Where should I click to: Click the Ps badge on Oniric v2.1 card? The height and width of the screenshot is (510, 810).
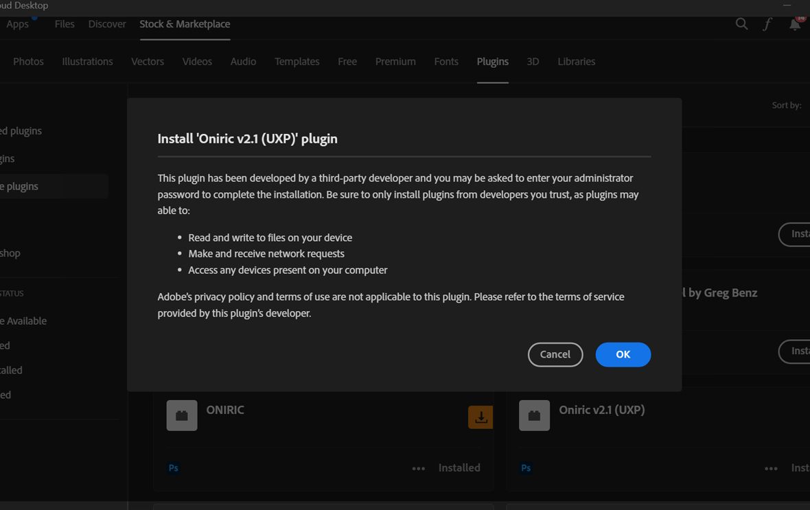coord(526,467)
